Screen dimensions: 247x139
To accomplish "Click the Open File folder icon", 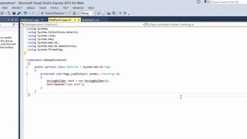I will 9,14.
